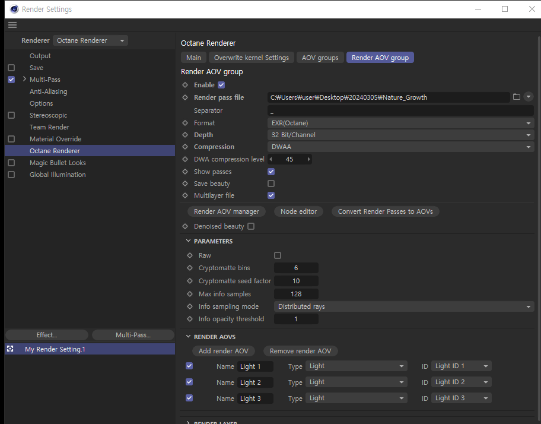Click keyframe diamond beside DWA compression level
This screenshot has height=424, width=541.
coord(185,159)
